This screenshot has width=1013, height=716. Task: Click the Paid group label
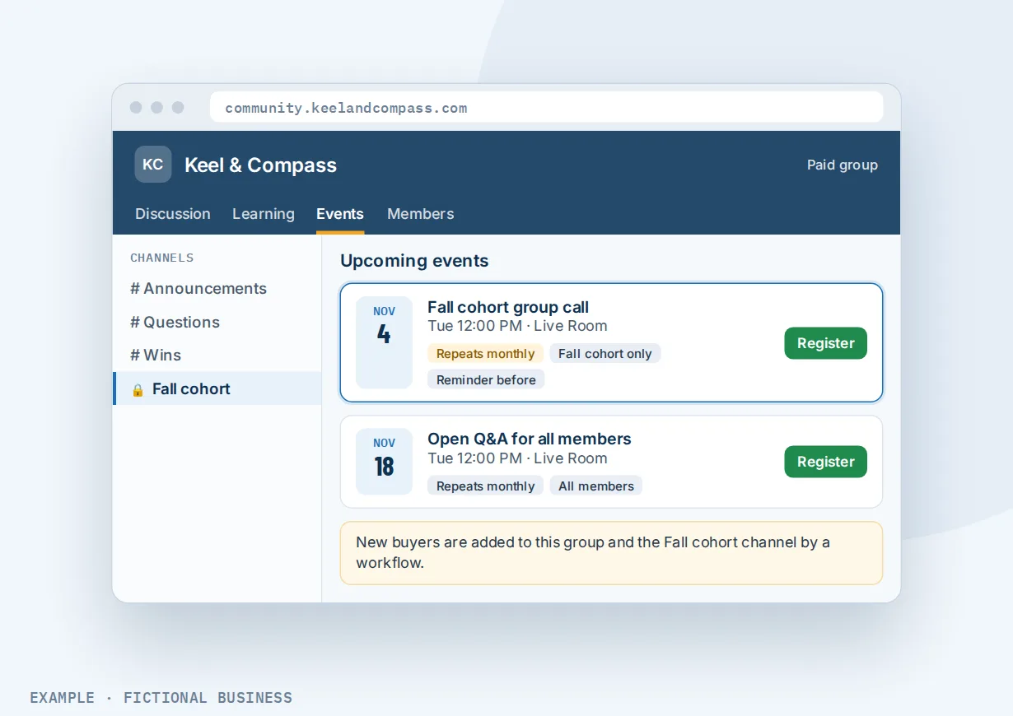pyautogui.click(x=843, y=165)
